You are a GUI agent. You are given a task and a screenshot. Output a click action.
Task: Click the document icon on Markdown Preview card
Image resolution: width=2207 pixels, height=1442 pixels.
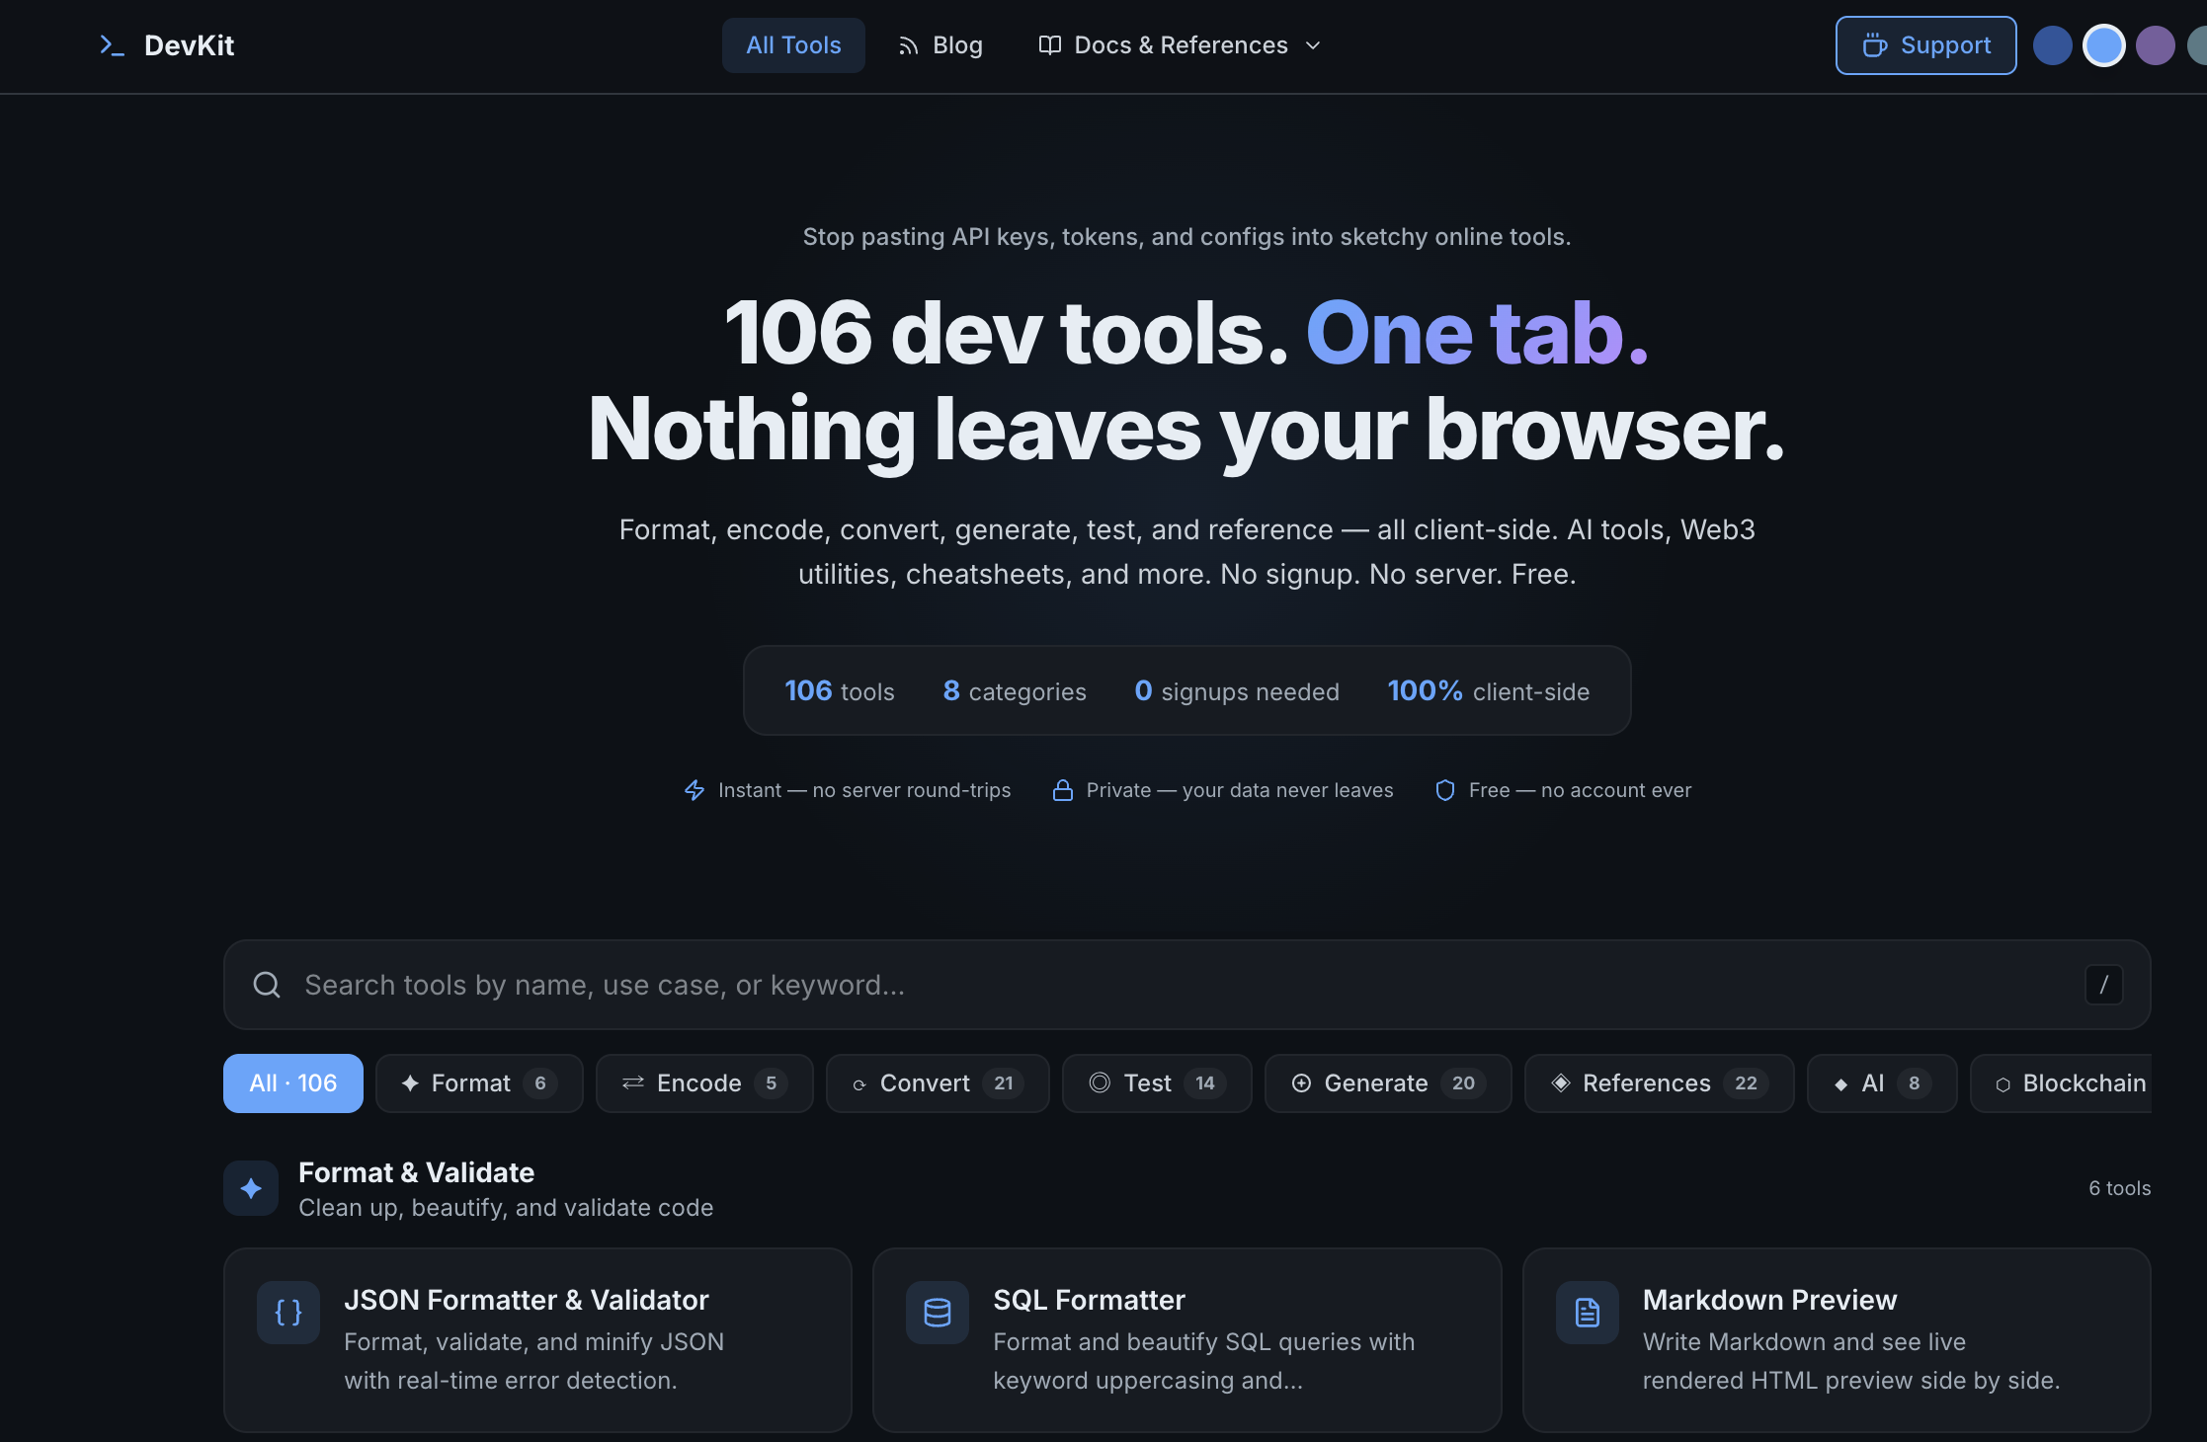(x=1586, y=1312)
